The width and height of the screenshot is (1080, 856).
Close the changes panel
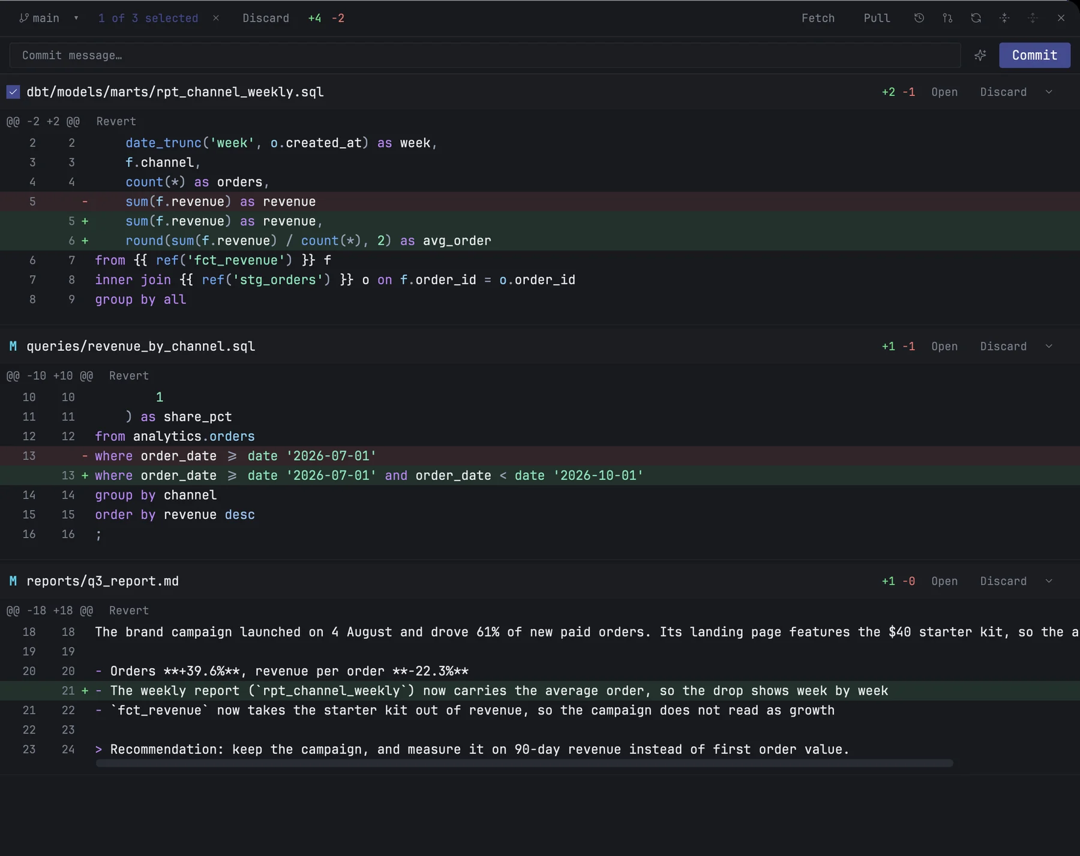[1061, 18]
